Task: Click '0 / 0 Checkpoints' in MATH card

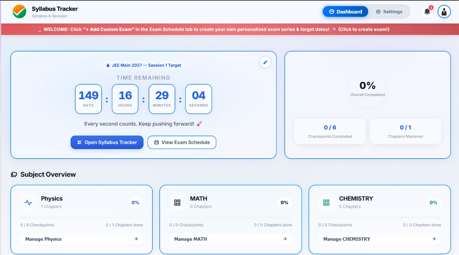Action: [186, 225]
